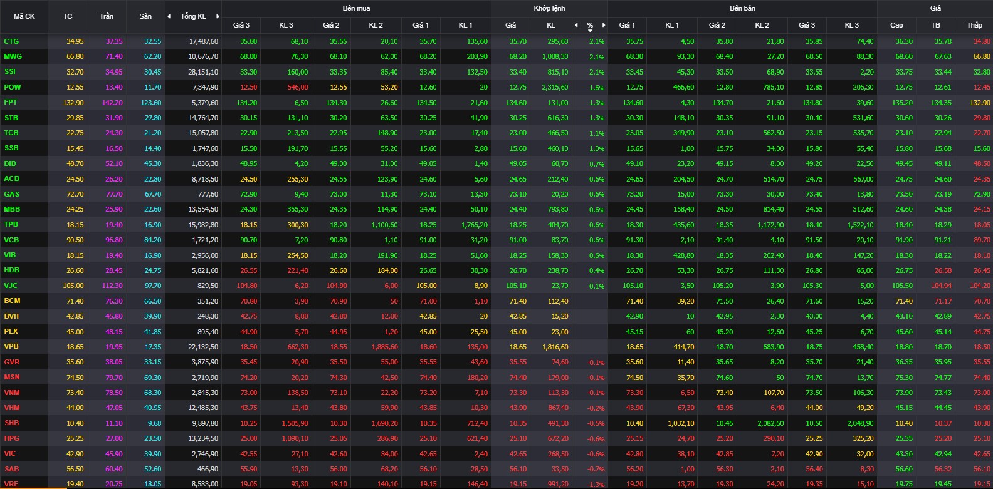
Task: Open the HPG stock symbol
Action: pyautogui.click(x=11, y=438)
